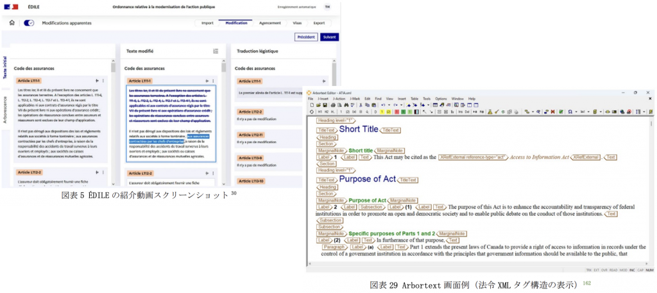Open the list icon beside Texte modifié
This screenshot has width=657, height=293.
tap(216, 51)
